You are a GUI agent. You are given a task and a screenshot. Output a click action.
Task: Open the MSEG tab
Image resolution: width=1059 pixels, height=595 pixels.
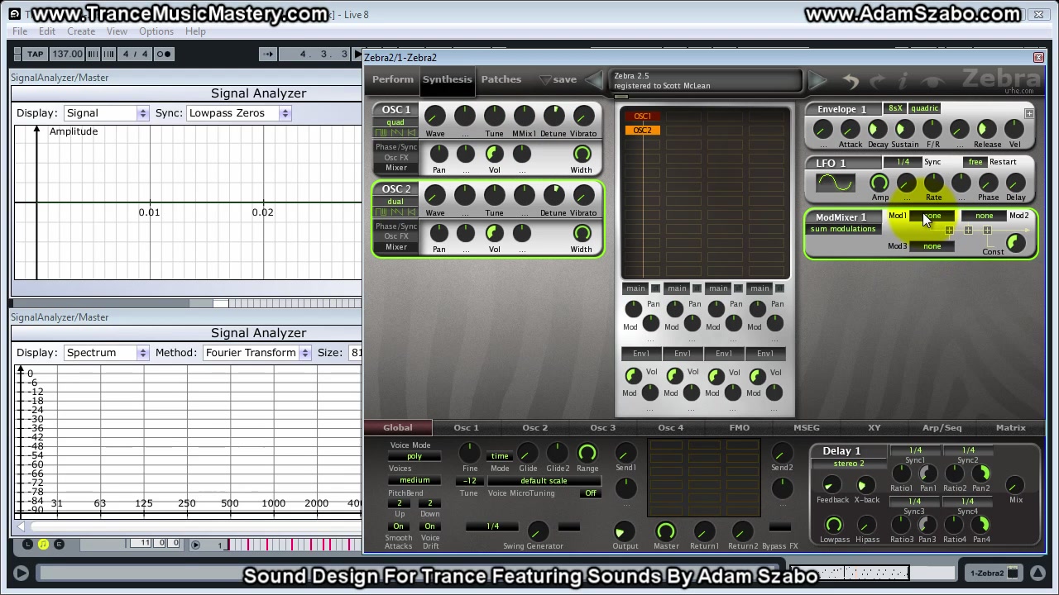tap(807, 428)
